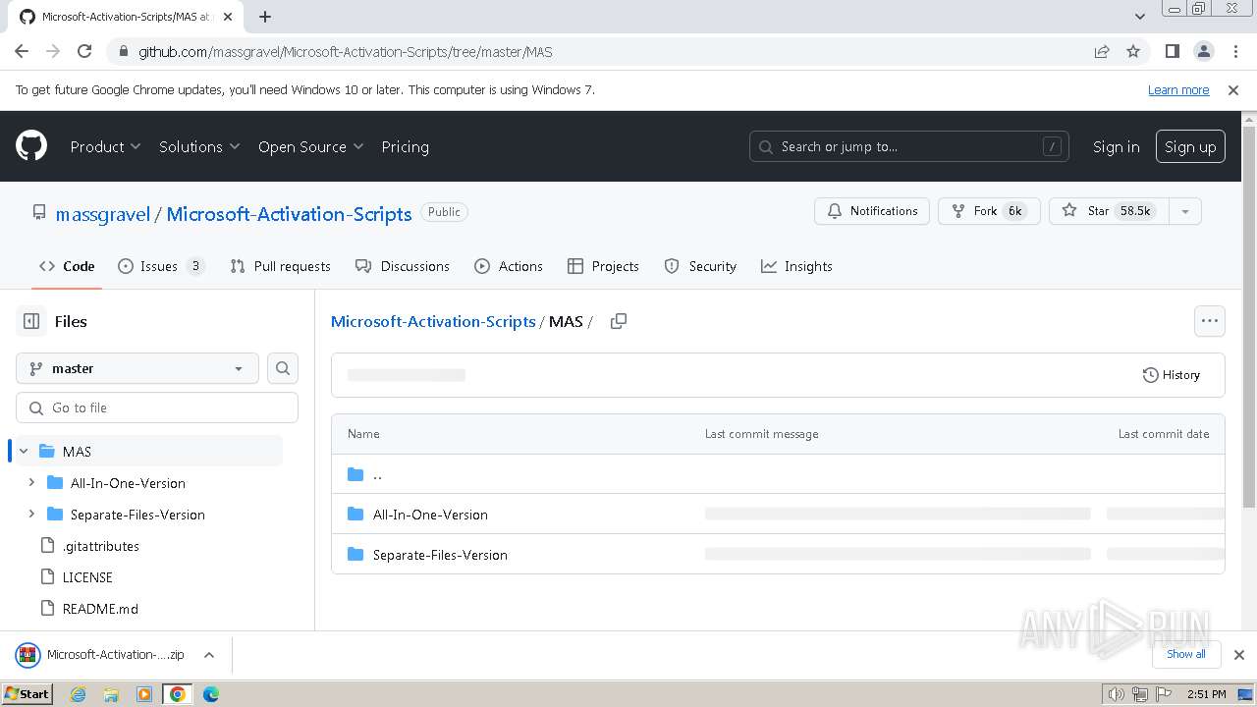Click the search files magnifier button
The image size is (1257, 707).
point(283,368)
